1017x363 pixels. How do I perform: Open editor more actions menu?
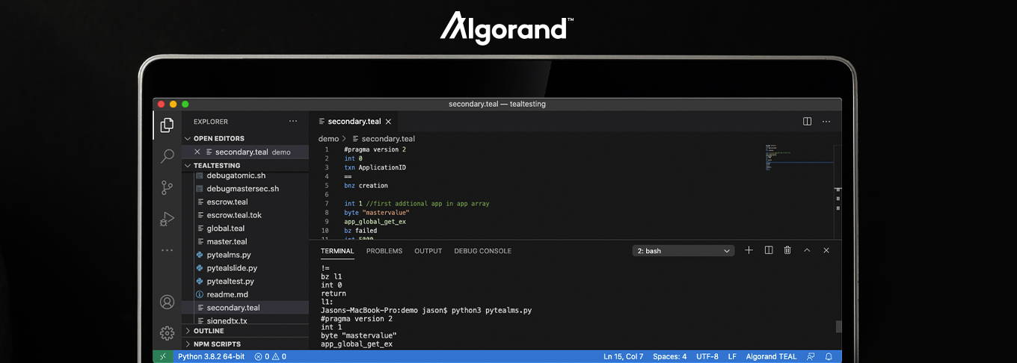tap(826, 121)
